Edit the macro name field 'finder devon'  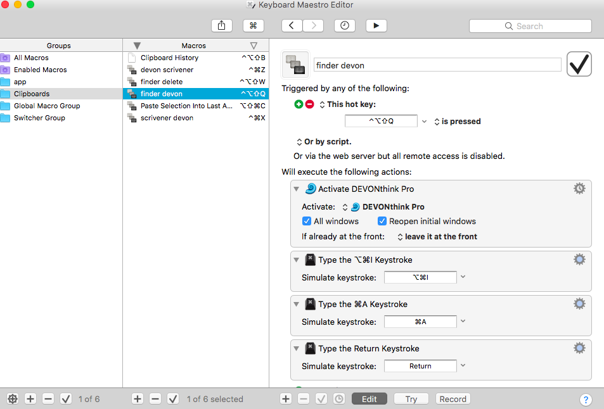(437, 65)
